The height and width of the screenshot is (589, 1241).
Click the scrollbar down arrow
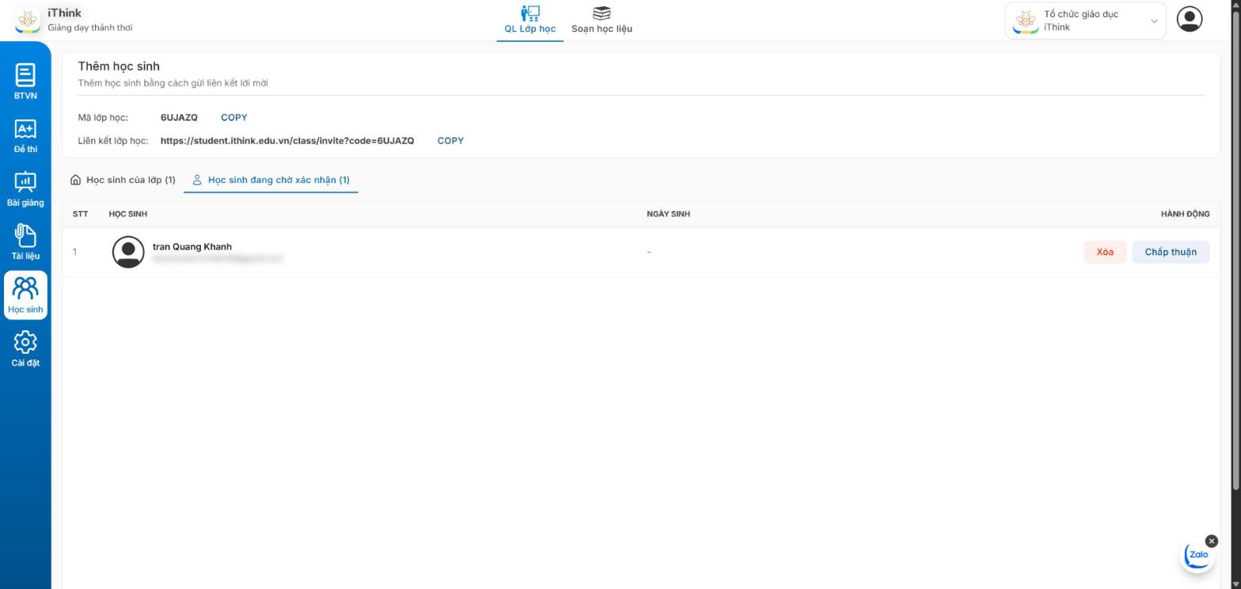point(1235,584)
